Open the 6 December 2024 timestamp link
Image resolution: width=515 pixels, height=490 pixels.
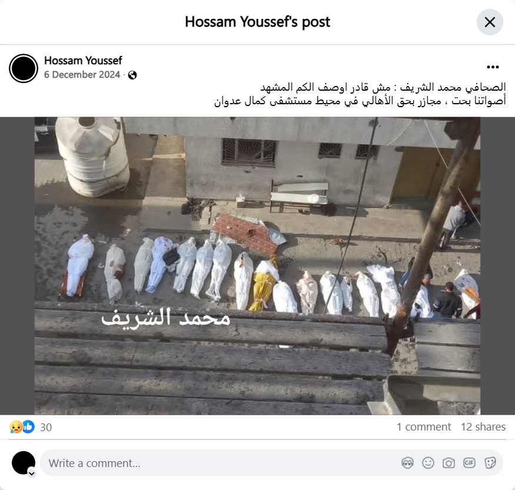pos(82,75)
